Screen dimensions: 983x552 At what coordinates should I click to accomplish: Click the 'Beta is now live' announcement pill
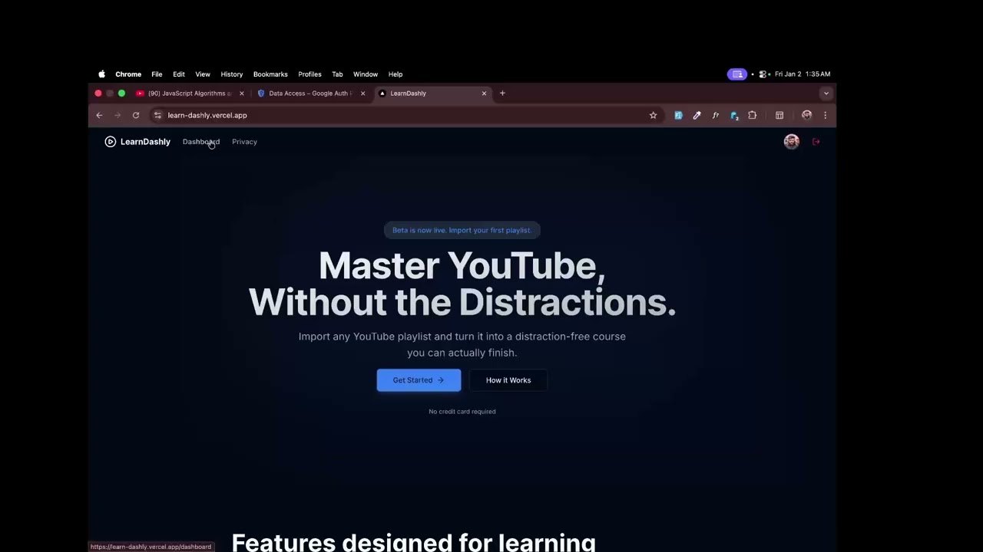click(462, 230)
